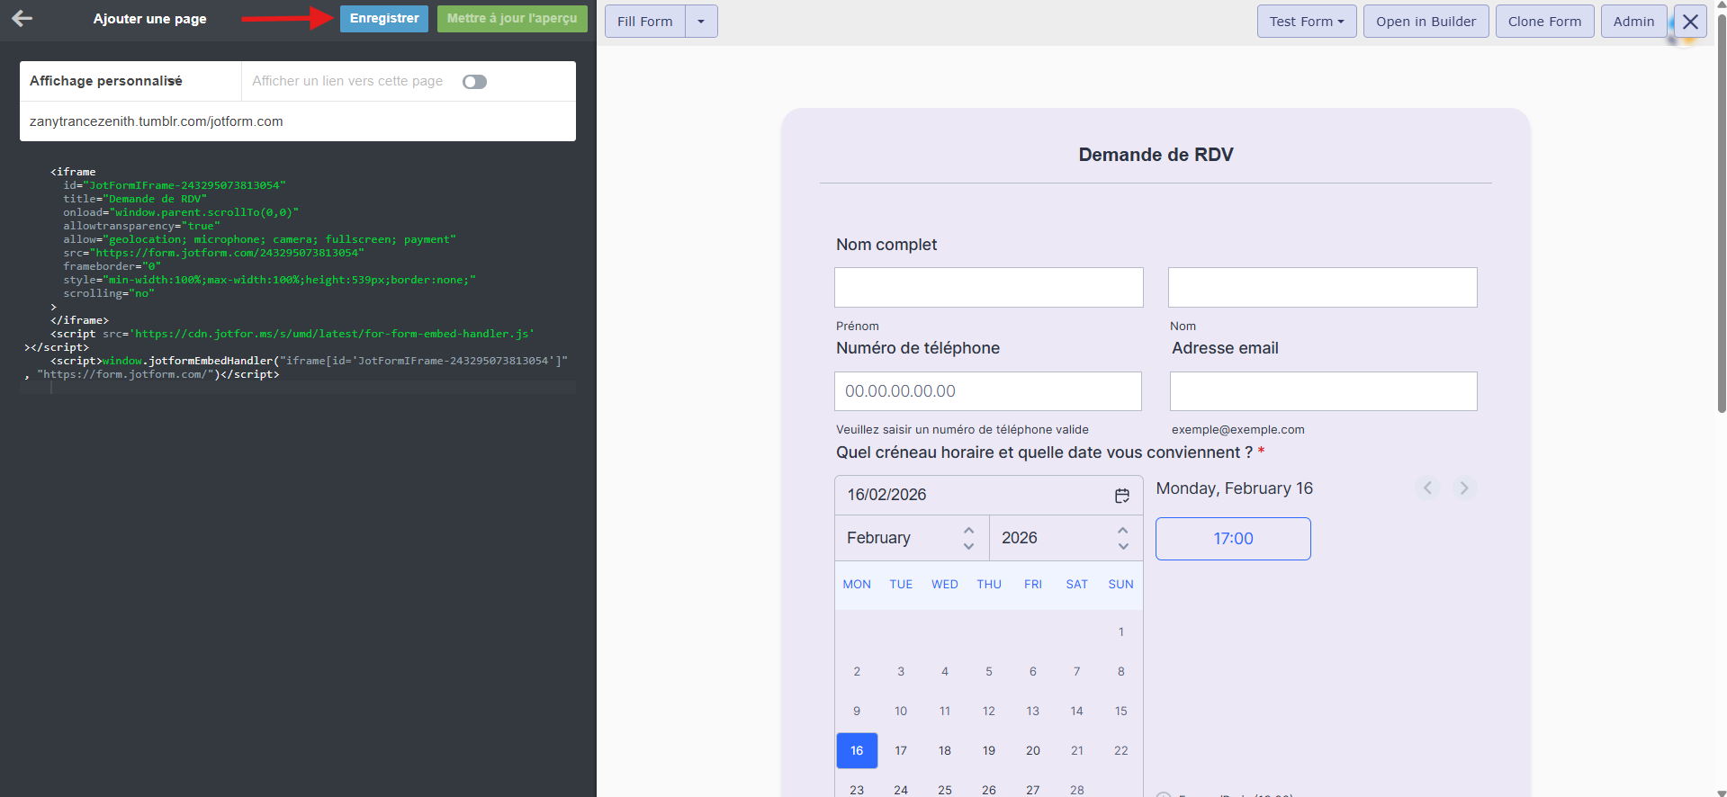1727x797 pixels.
Task: Toggle 'Afficher un lien vers cette page'
Action: 474,82
